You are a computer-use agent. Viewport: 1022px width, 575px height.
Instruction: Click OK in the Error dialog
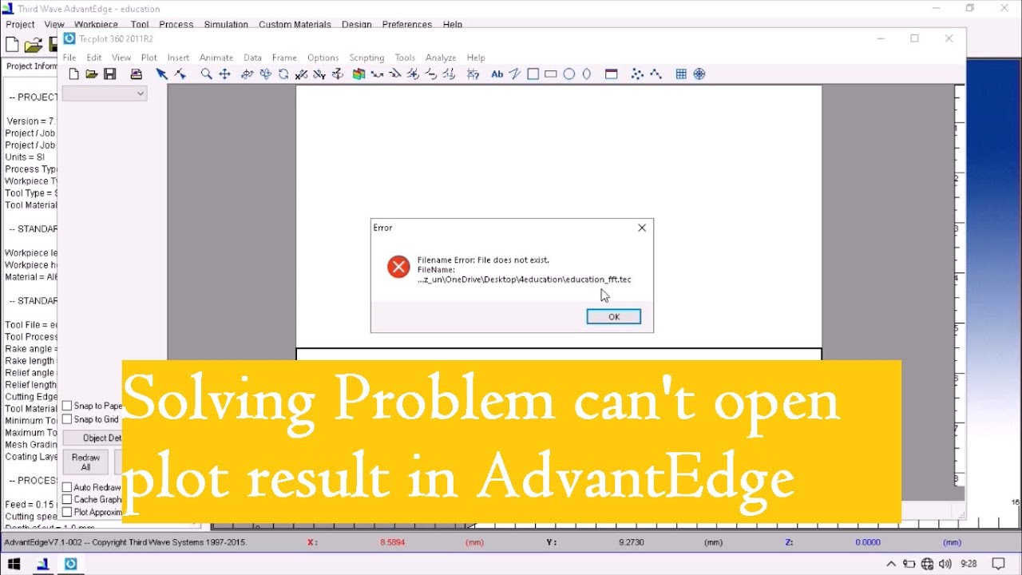click(x=614, y=317)
